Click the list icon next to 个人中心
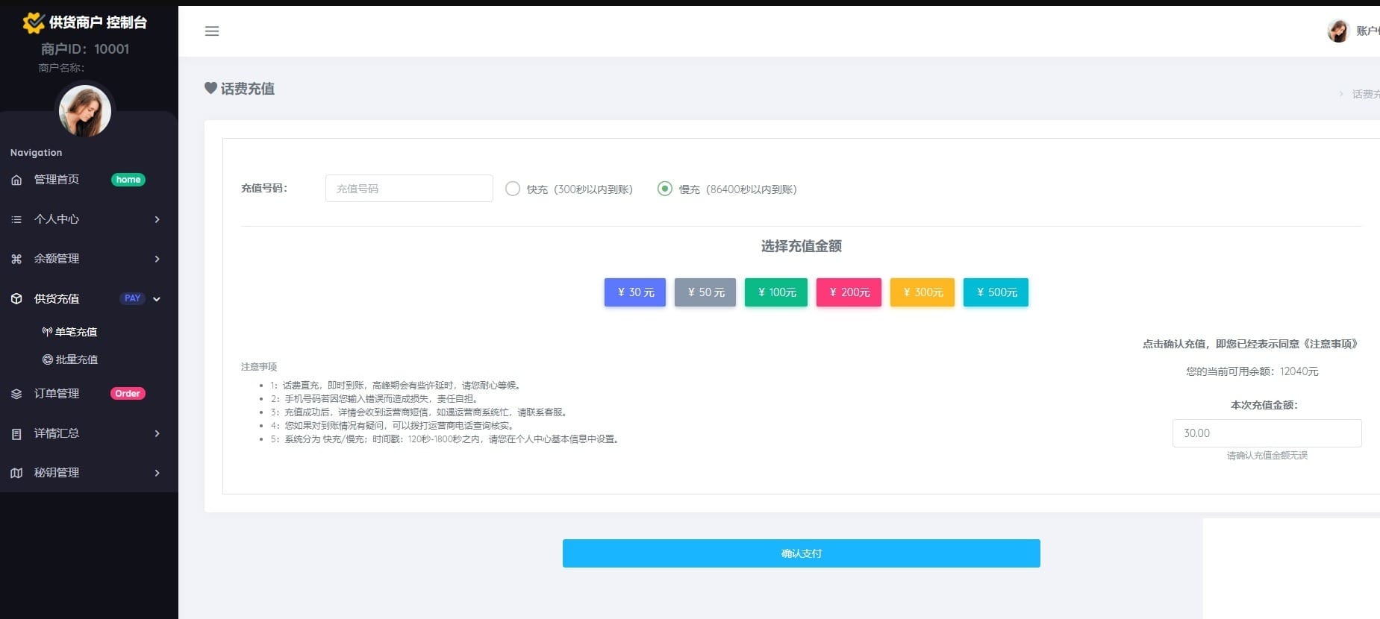Viewport: 1380px width, 619px height. click(x=16, y=219)
